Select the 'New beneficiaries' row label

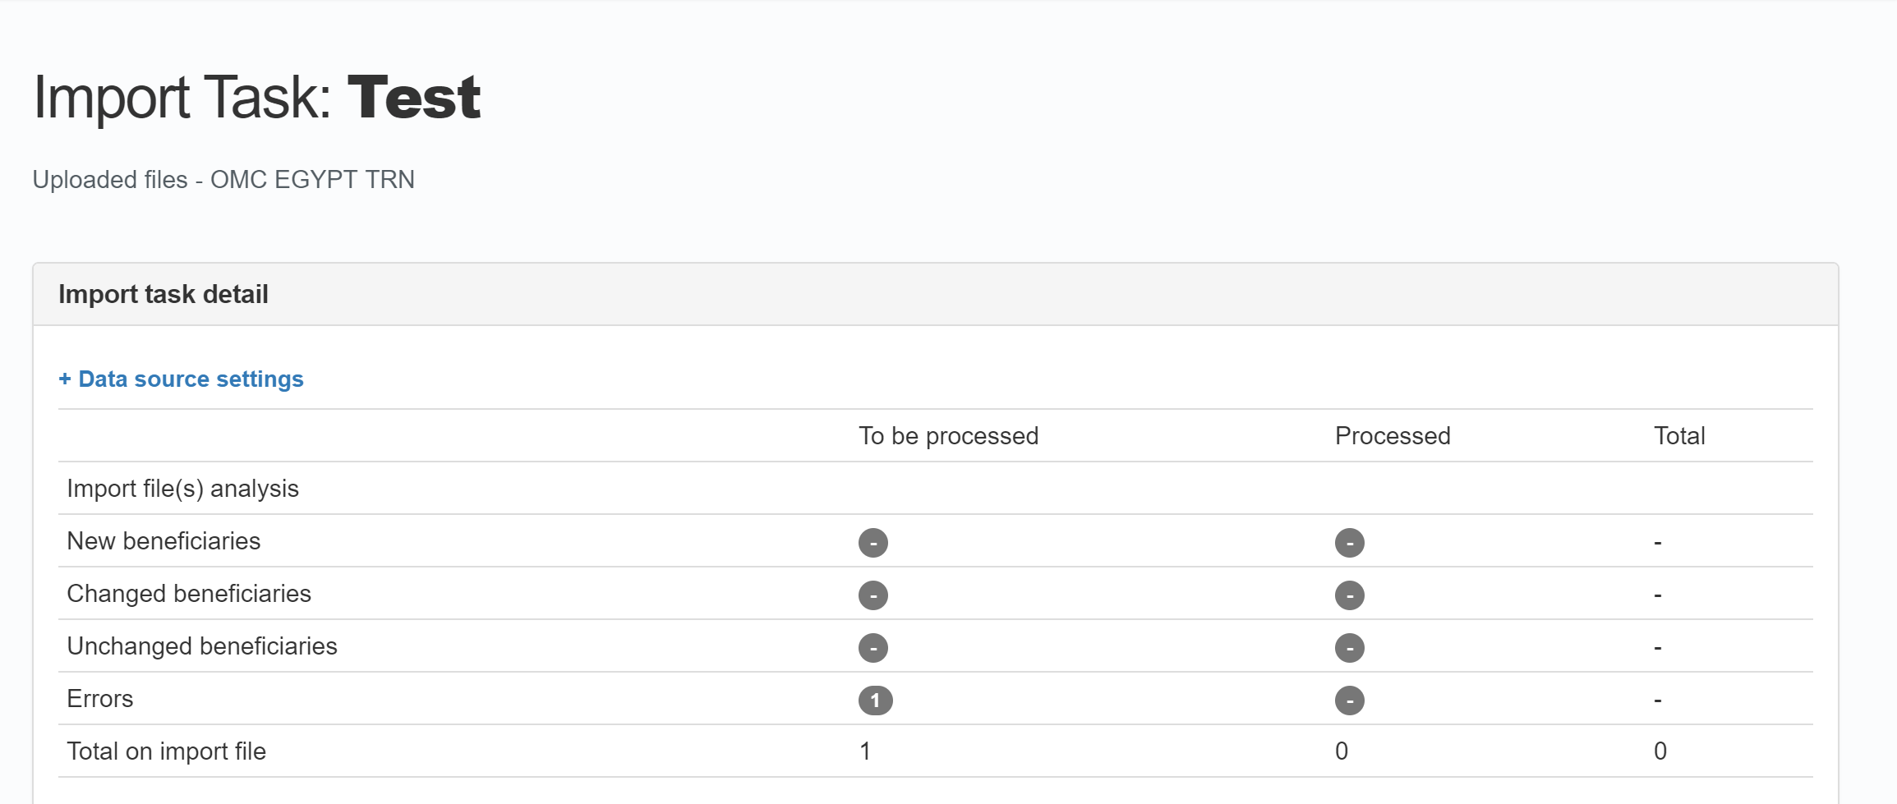(163, 541)
